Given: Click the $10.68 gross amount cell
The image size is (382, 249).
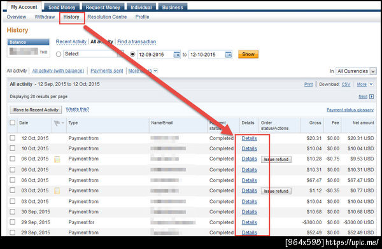Looking at the screenshot, I should pos(314,211).
